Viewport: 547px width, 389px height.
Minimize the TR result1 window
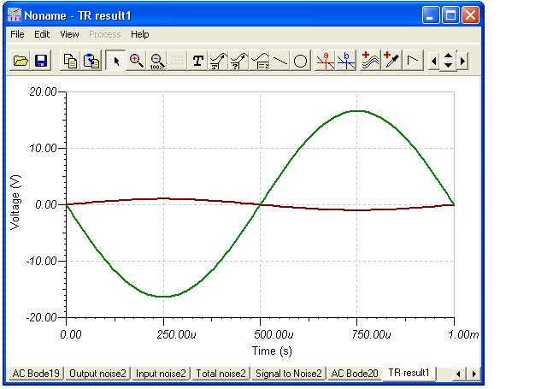[x=431, y=15]
